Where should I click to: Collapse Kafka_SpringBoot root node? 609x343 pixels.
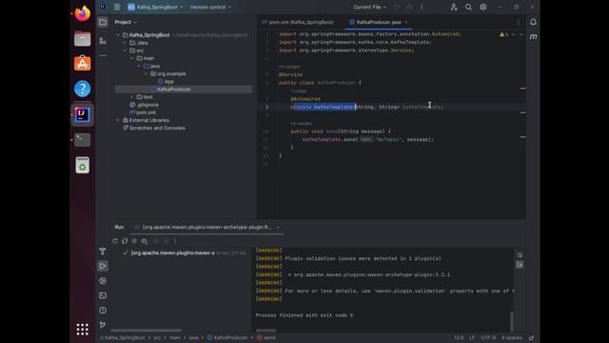pos(118,35)
